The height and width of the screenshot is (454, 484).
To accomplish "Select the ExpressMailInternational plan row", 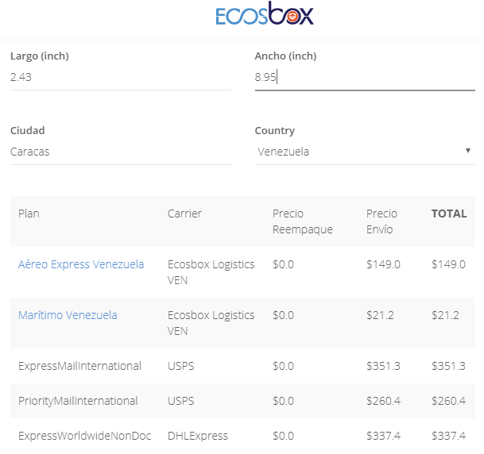I will (x=79, y=366).
